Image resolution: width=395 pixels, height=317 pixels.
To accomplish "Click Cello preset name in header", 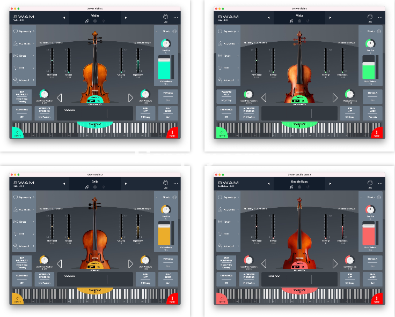I will [95, 182].
